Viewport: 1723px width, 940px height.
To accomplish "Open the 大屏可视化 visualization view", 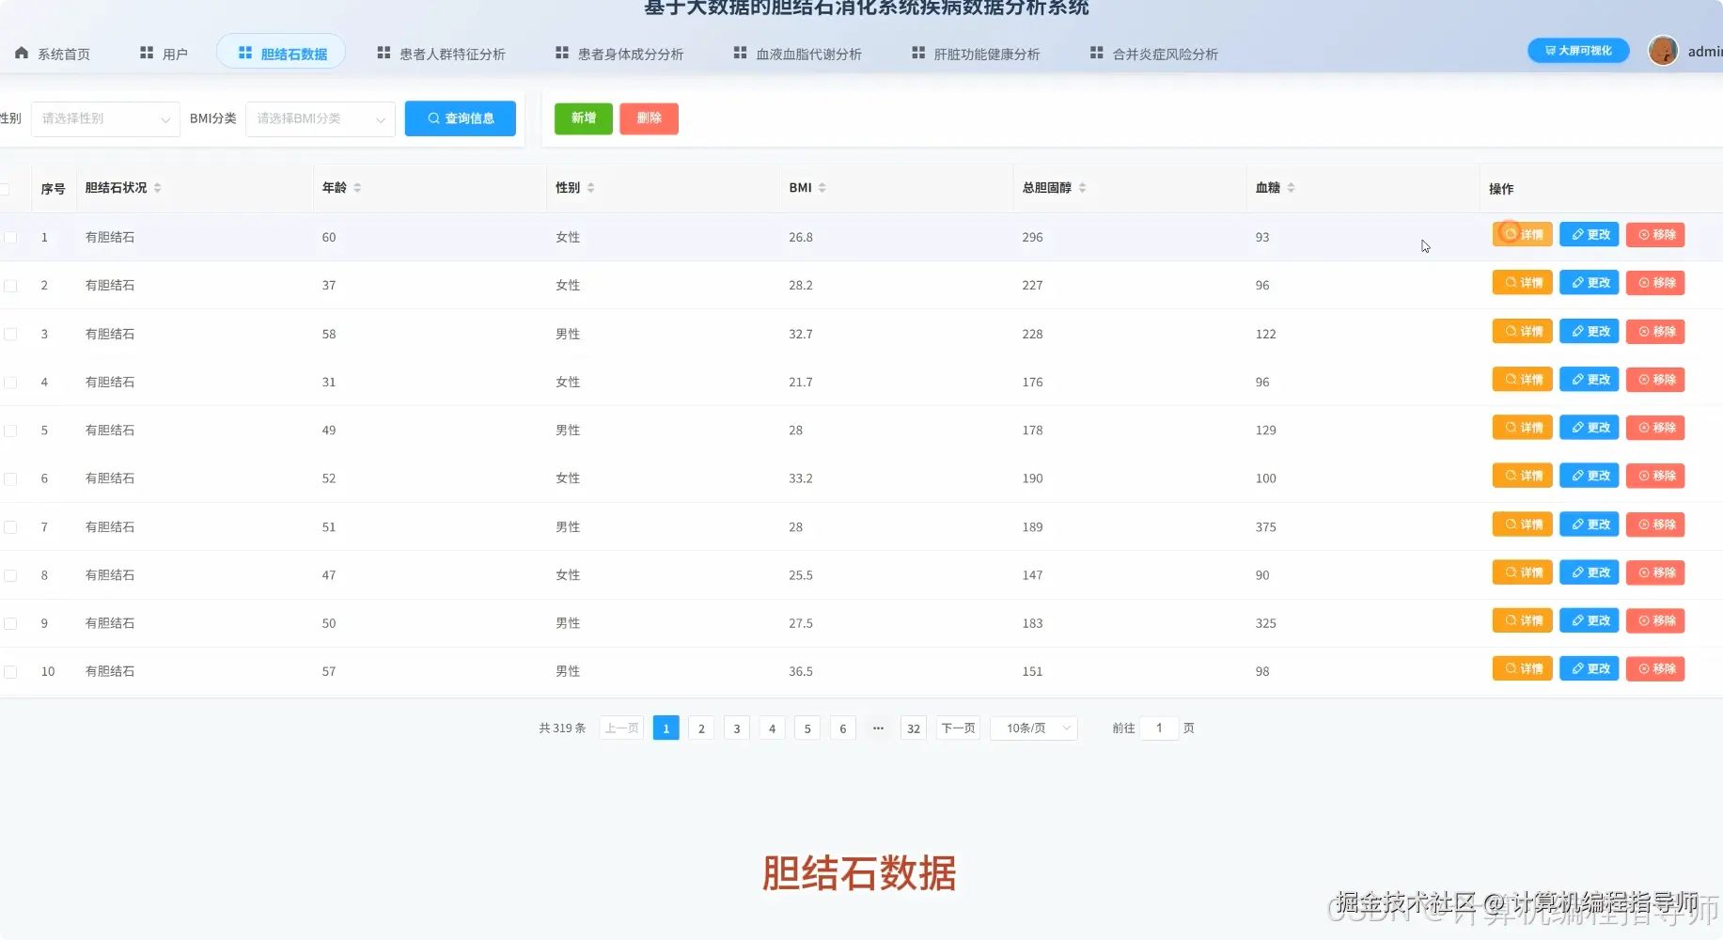I will tap(1577, 51).
